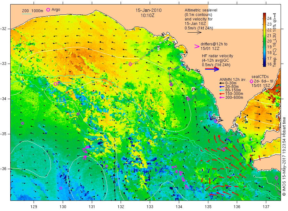The height and width of the screenshot is (211, 288).
Task: Click the cyan line under the 200 label
Action: (x=27, y=13)
